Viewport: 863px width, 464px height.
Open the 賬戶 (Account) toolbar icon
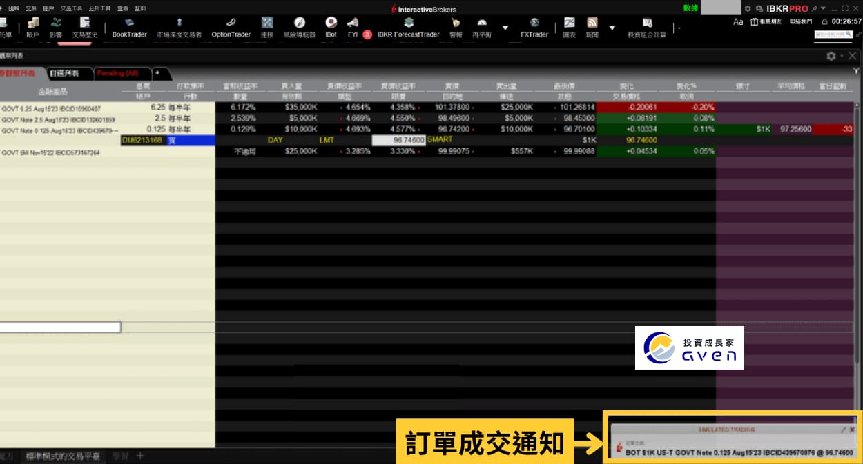point(32,27)
